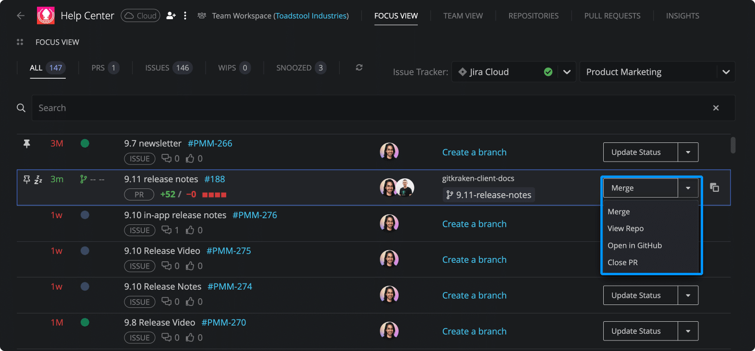Go back with the left arrow
Screen dimensions: 755x351
[21, 16]
